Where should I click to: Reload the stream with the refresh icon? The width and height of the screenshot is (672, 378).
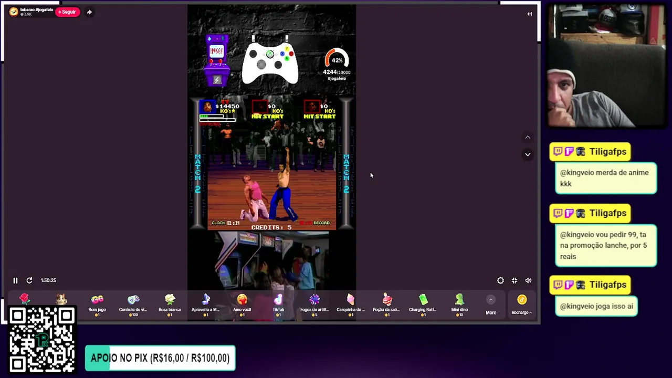(x=29, y=280)
